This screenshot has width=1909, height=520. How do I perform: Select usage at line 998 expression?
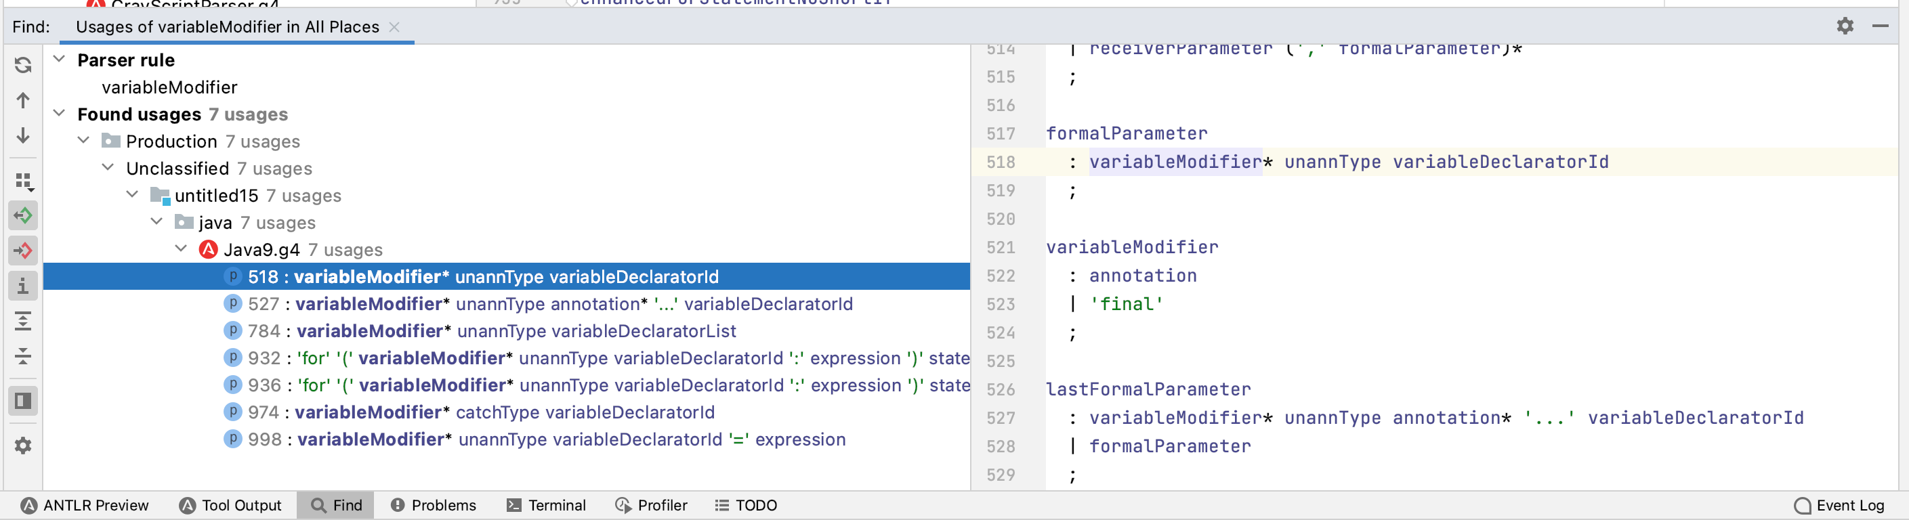[506, 439]
